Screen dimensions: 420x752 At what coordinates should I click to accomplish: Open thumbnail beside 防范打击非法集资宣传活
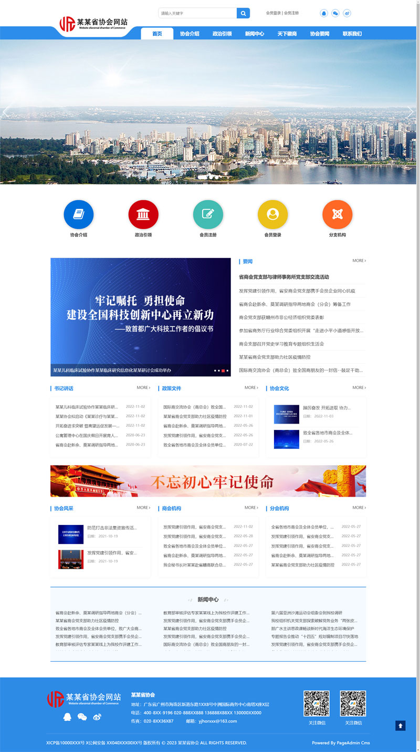tap(71, 534)
